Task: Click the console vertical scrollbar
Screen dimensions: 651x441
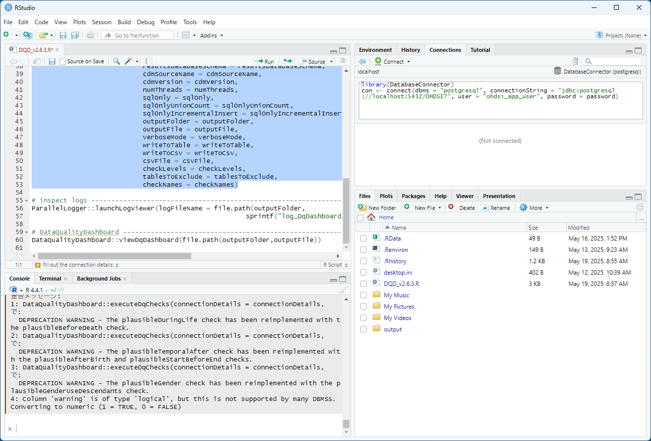Action: [x=346, y=424]
